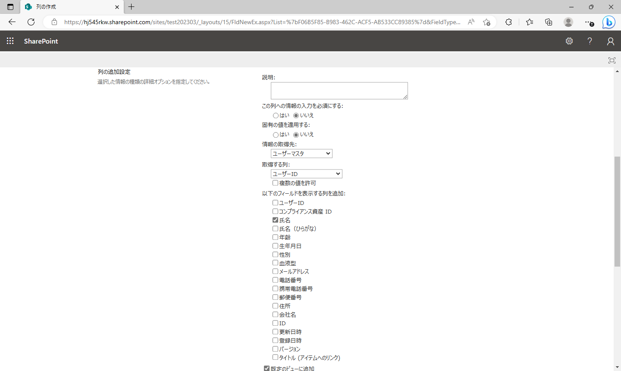Open browser settings and more menu
Screen dimensions: 621x371
[x=589, y=22]
